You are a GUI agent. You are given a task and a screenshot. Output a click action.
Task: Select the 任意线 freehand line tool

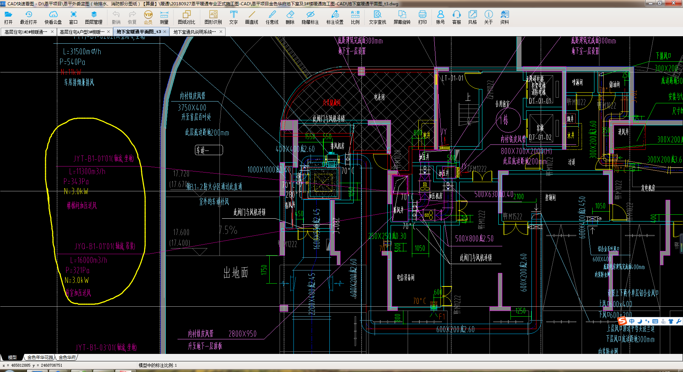[272, 17]
